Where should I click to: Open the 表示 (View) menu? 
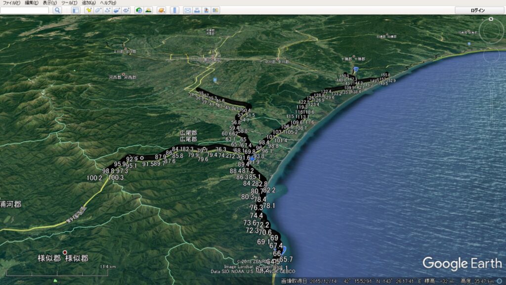pyautogui.click(x=50, y=3)
